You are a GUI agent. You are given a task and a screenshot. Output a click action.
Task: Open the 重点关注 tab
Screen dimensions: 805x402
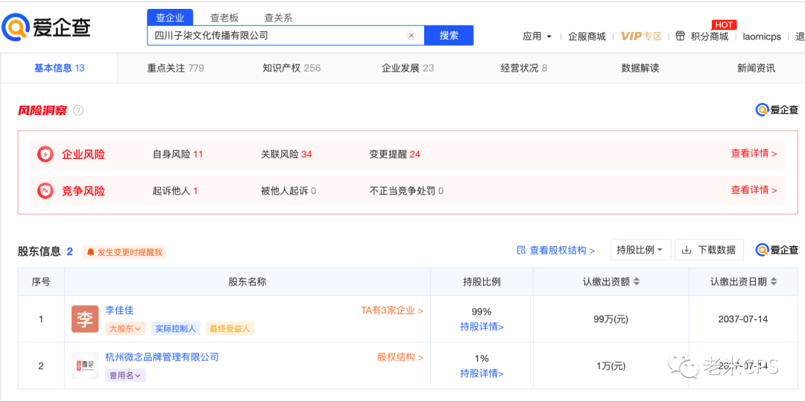pos(176,68)
